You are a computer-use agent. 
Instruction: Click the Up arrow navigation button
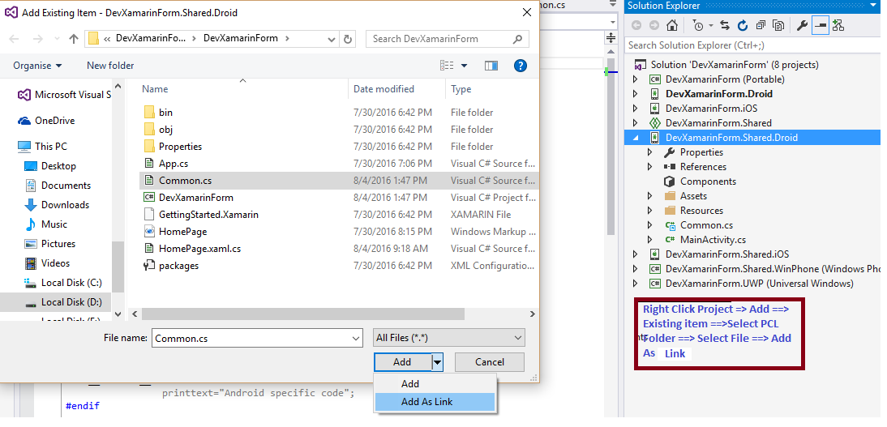pos(74,39)
